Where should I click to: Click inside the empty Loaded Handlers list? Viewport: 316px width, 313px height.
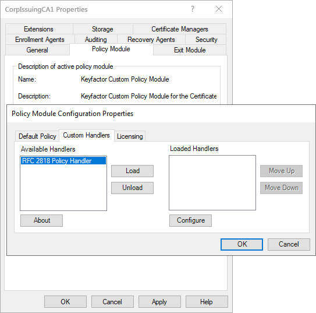point(212,182)
